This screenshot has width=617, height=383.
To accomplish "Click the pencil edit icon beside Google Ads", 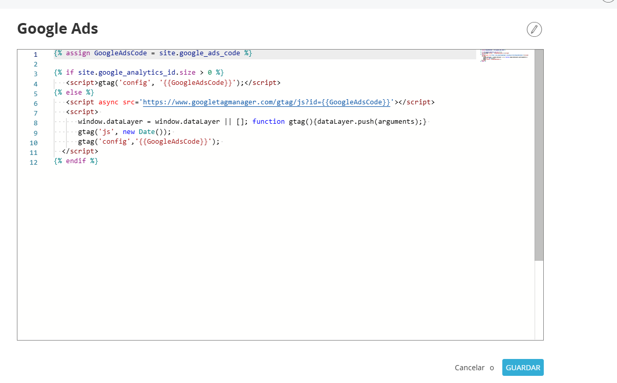I will coord(534,29).
